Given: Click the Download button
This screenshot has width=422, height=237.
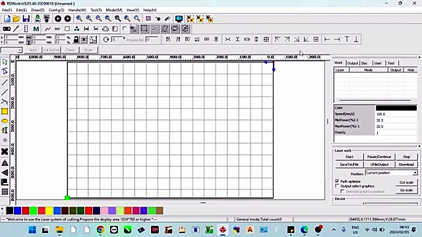Looking at the screenshot, I should [406, 165].
